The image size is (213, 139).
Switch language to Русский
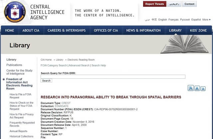[185, 20]
